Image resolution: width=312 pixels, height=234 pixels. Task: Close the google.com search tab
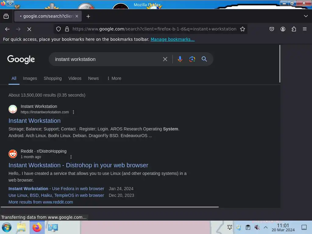[x=77, y=16]
